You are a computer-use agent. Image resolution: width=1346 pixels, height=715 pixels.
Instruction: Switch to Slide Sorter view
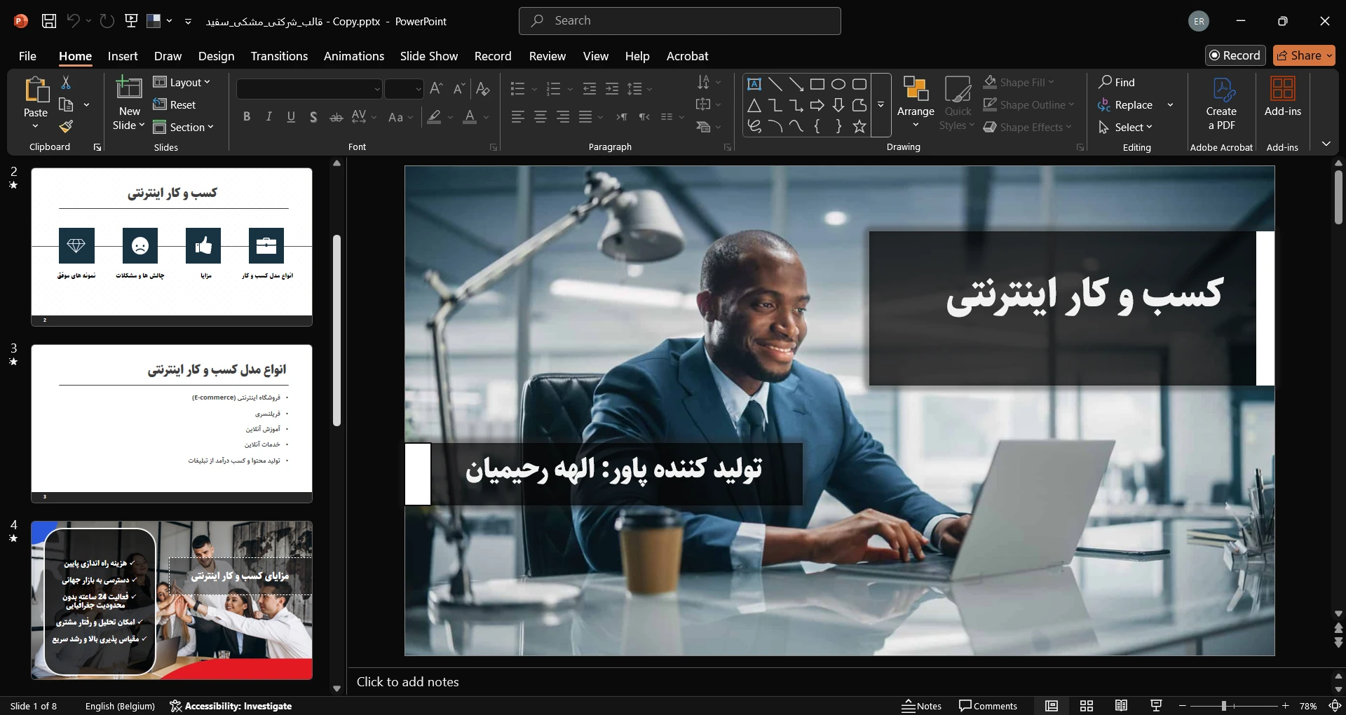1087,706
